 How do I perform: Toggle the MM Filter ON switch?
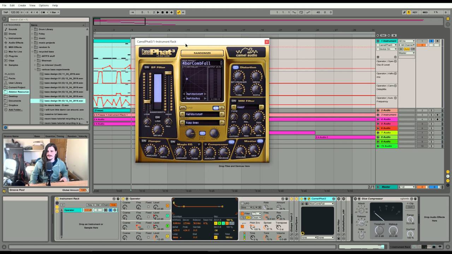pyautogui.click(x=234, y=101)
